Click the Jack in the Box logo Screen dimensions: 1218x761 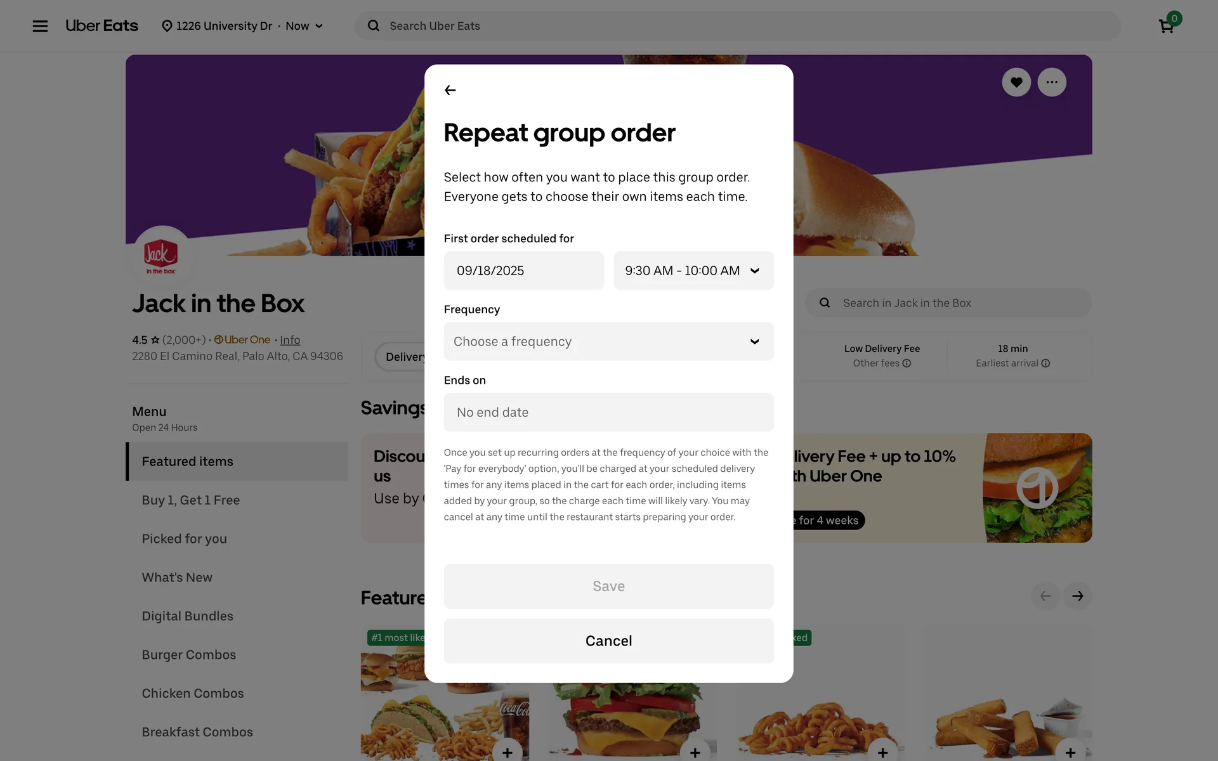161,256
